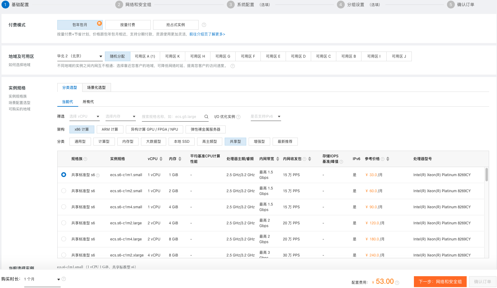Select radio for ecs.s6-c1m1.small row

[x=64, y=175]
